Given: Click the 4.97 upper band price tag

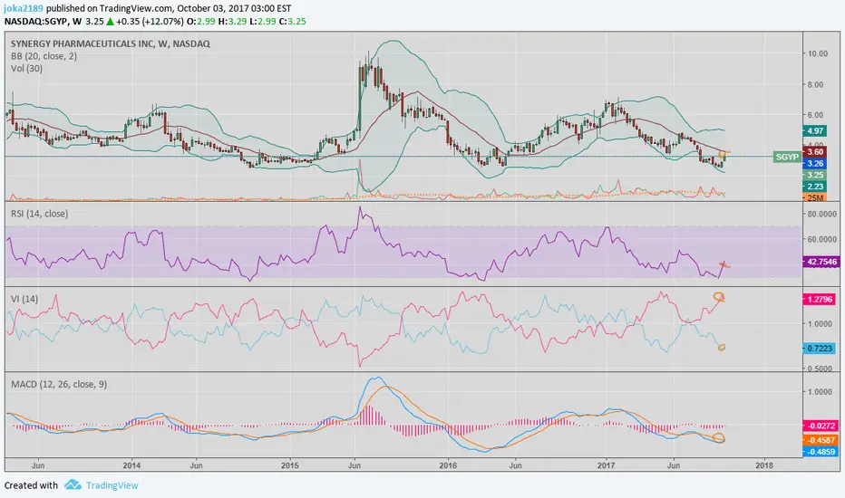Looking at the screenshot, I should [815, 130].
